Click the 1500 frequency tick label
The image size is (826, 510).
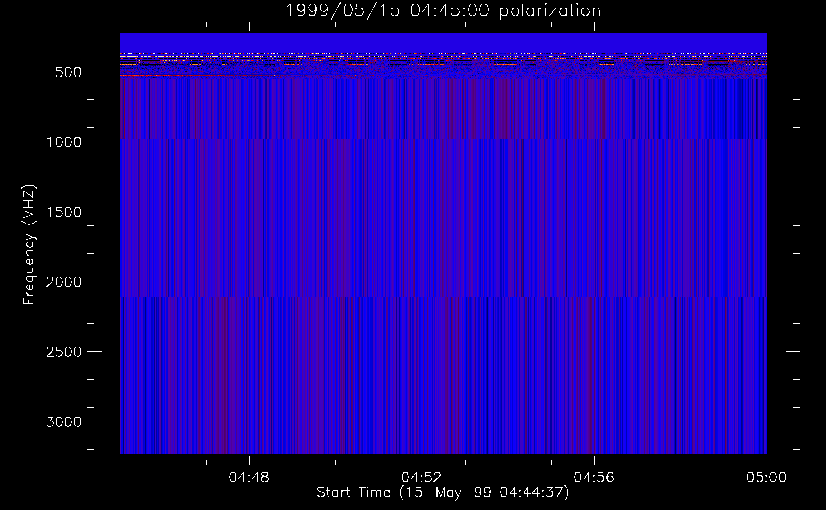pos(64,212)
